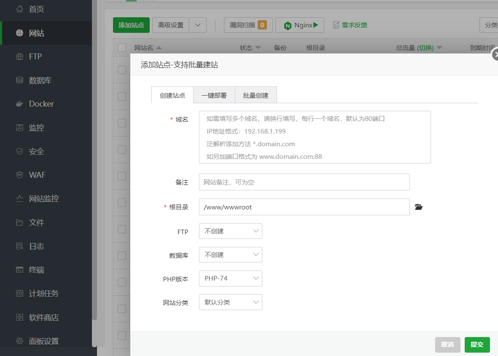Click the Nginx status button
Screen dimensions: 498x356
300,25
